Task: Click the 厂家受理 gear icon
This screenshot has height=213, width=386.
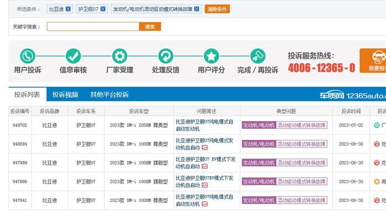Action: (120, 56)
